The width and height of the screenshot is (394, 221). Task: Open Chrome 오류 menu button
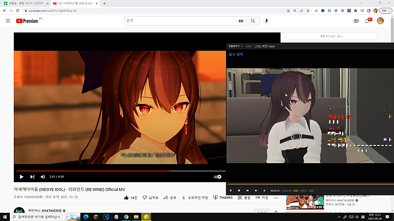coord(386,10)
